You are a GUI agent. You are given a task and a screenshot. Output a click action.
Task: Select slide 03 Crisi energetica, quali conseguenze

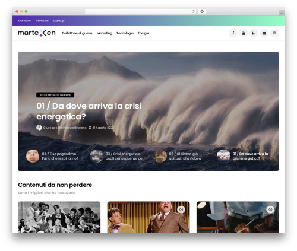125,156
